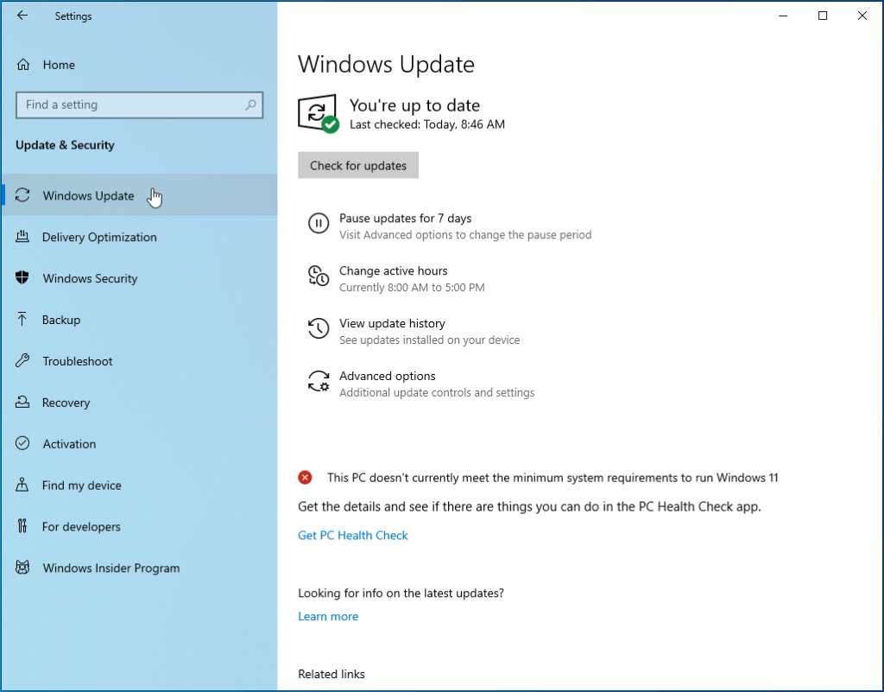This screenshot has width=884, height=692.
Task: Select the Activation checkmark icon
Action: pyautogui.click(x=22, y=444)
